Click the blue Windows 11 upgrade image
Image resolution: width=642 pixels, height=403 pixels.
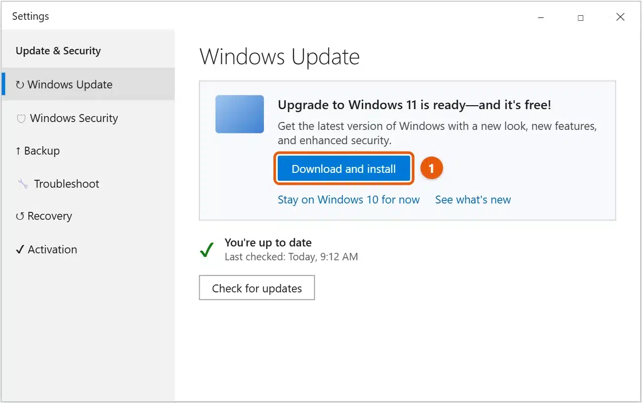(x=240, y=114)
